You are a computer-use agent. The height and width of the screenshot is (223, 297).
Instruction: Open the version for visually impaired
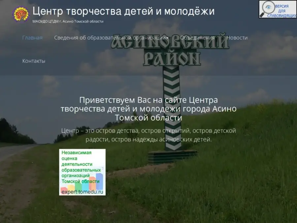point(278,9)
